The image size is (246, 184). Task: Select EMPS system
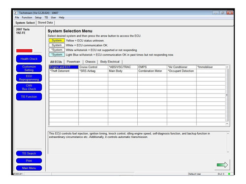(x=152, y=67)
